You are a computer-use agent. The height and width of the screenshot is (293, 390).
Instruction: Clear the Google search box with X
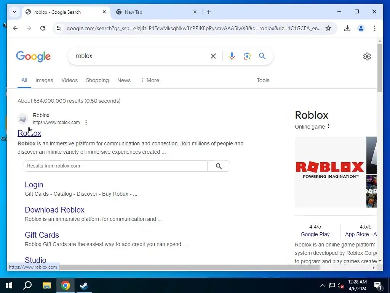213,56
